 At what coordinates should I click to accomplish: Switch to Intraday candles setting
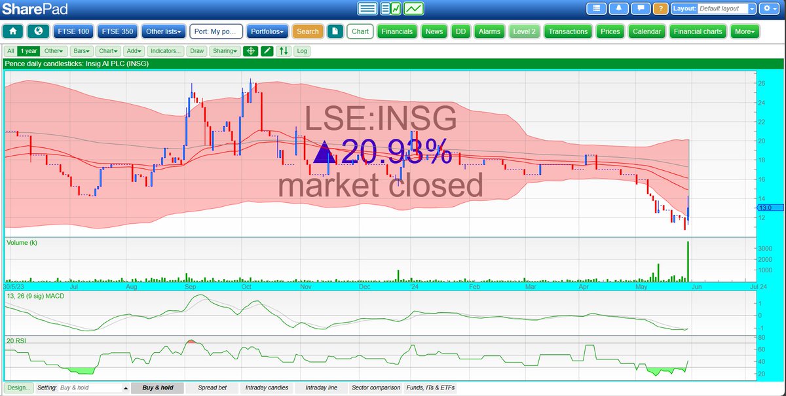pos(267,387)
